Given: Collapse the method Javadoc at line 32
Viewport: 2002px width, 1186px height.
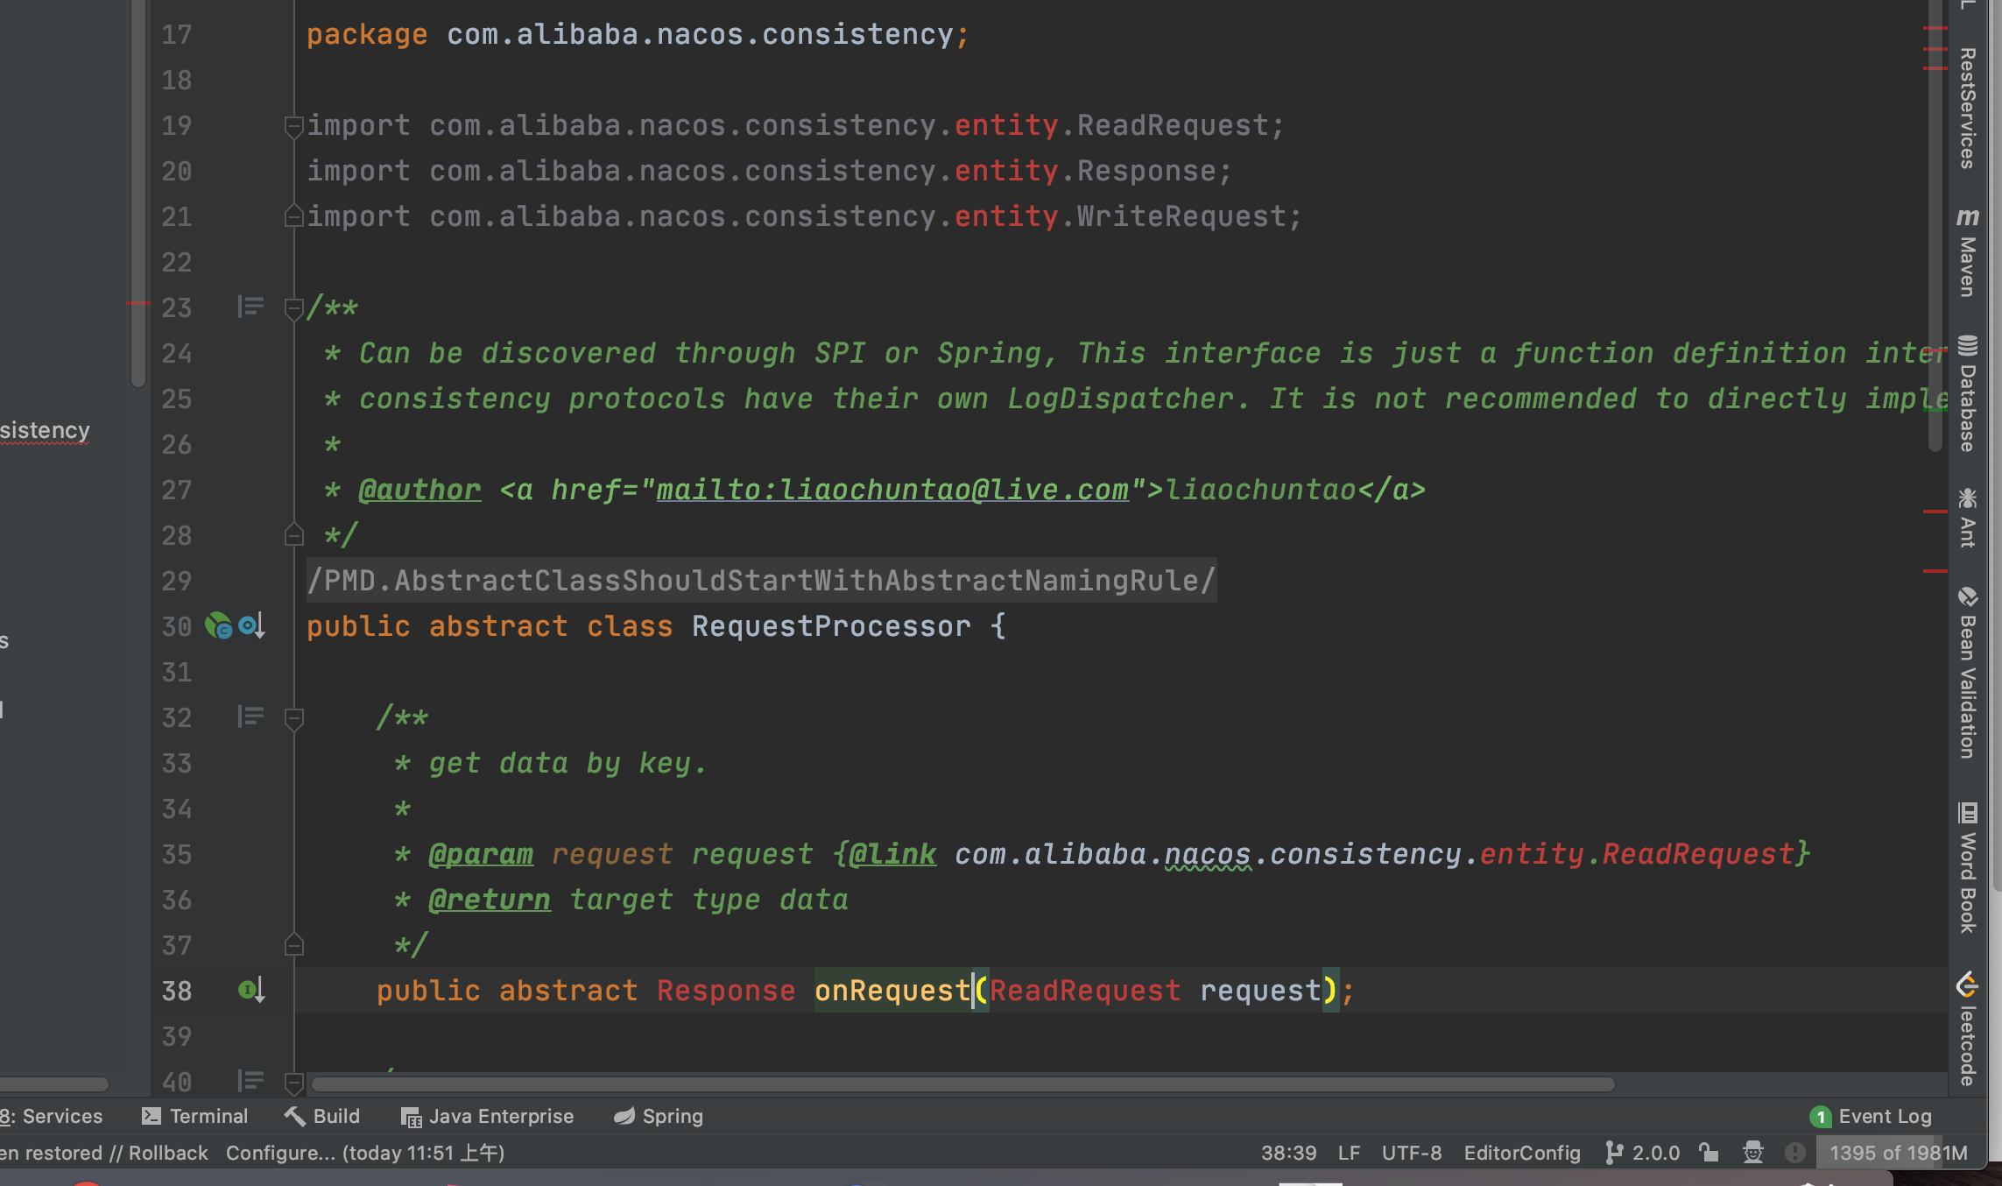Looking at the screenshot, I should pyautogui.click(x=294, y=718).
